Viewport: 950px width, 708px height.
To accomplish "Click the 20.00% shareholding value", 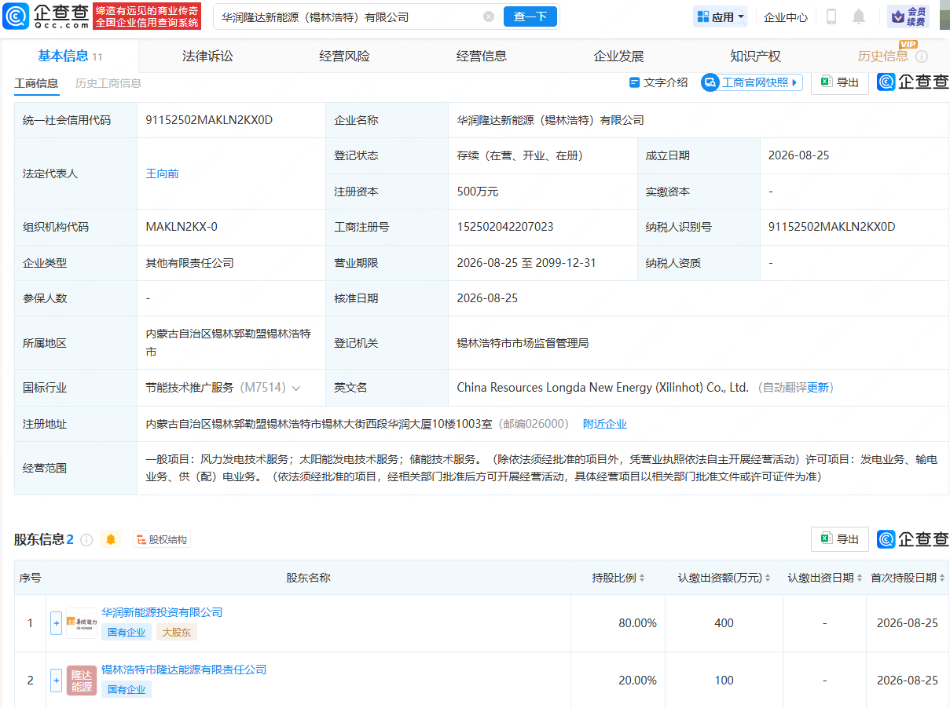I will coord(637,681).
